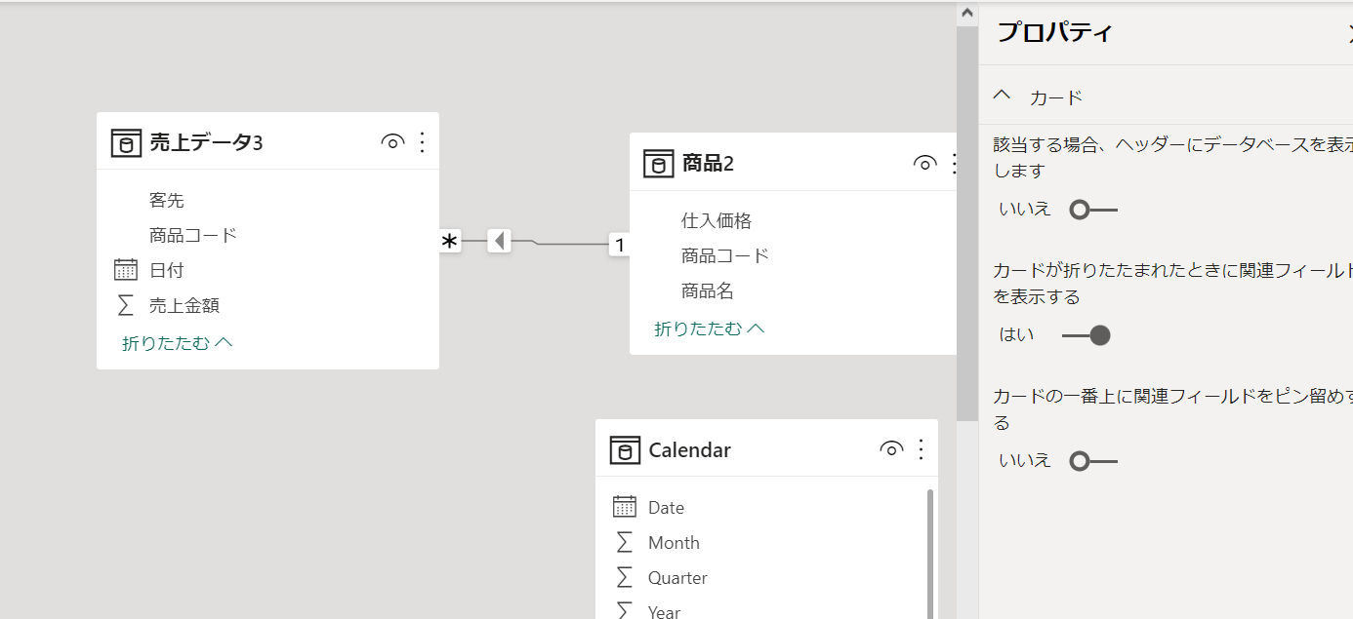Click the 売上データ3 table icon
Image resolution: width=1353 pixels, height=619 pixels.
[125, 143]
